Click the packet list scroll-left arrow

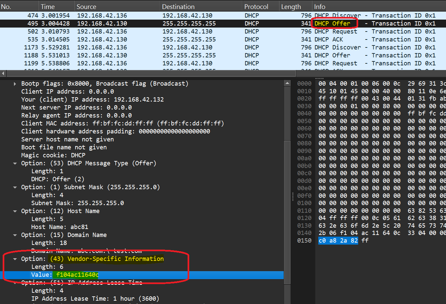point(3,73)
